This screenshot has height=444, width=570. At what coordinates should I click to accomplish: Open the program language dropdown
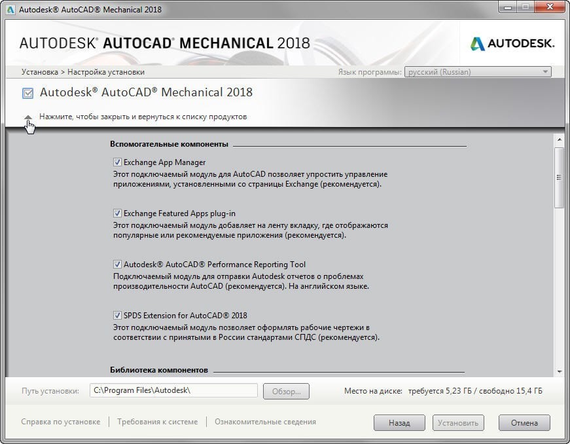[478, 72]
